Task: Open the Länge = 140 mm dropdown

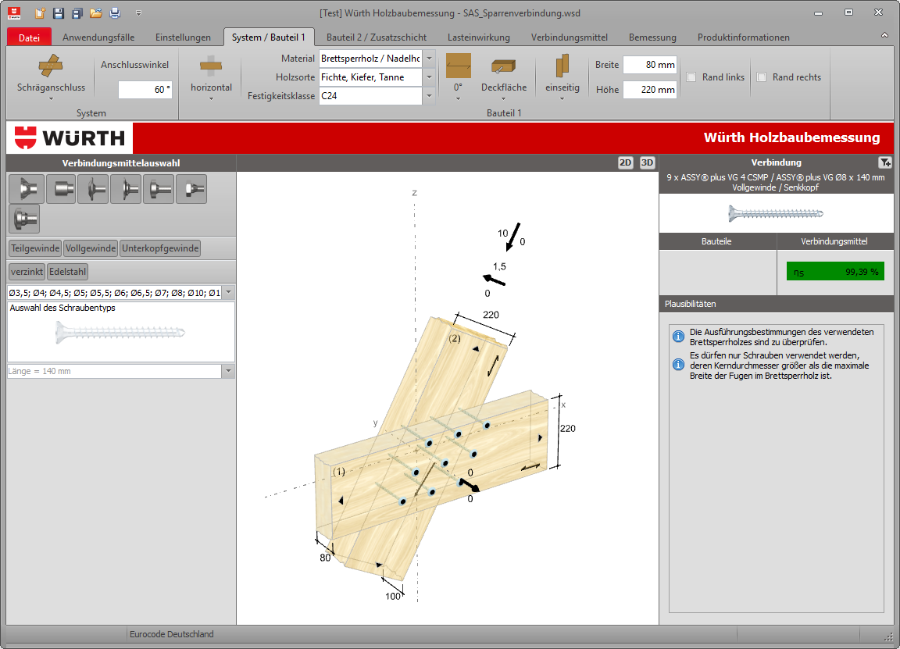Action: 228,371
